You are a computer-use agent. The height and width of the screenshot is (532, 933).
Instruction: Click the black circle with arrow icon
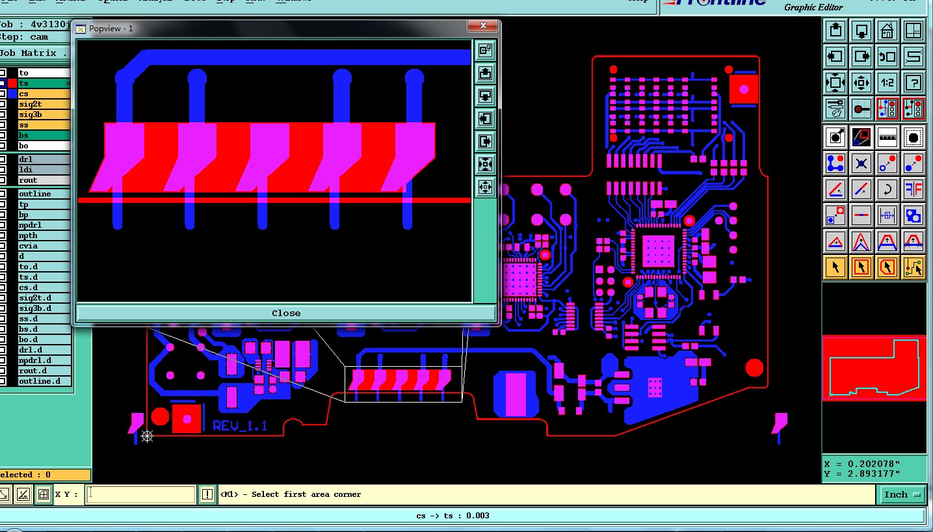[835, 137]
